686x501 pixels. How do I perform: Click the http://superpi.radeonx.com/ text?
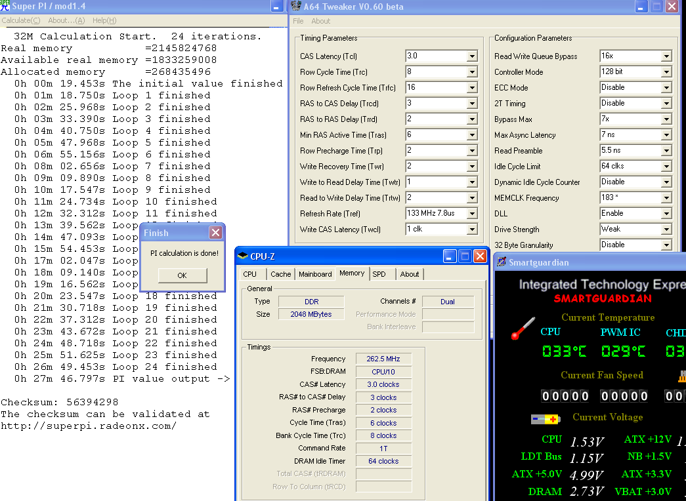click(x=89, y=426)
